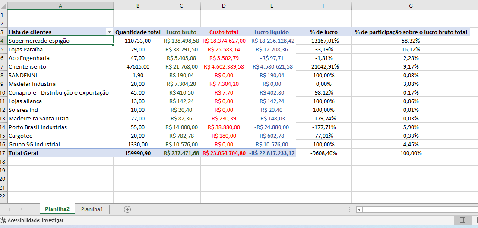Select the SANDENNI cell
Image resolution: width=478 pixels, height=228 pixels.
click(60, 75)
